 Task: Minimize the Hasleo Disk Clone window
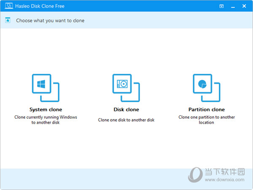[233, 6]
